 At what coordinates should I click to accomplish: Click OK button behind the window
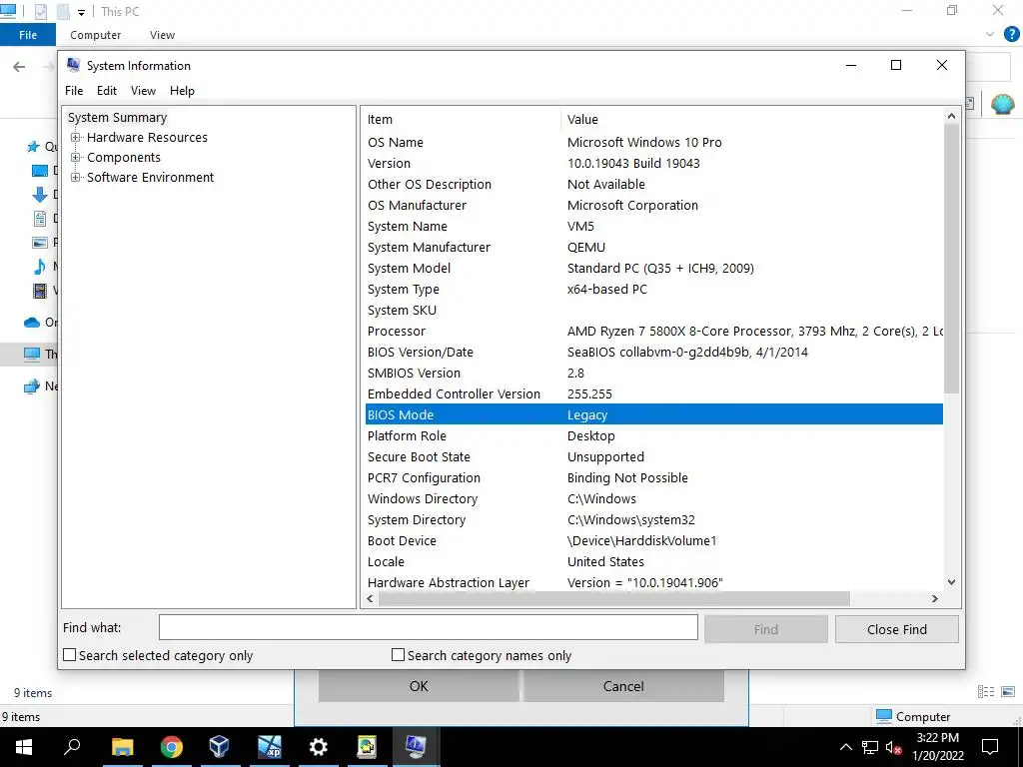419,686
